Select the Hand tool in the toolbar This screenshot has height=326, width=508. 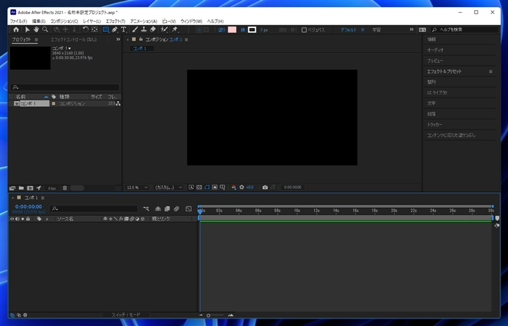(x=36, y=29)
